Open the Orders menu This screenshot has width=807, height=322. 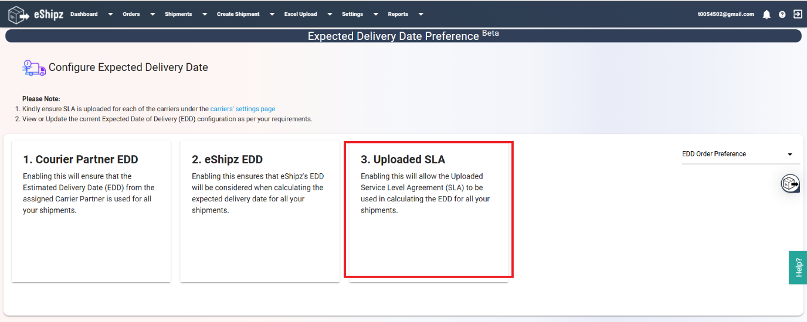131,14
